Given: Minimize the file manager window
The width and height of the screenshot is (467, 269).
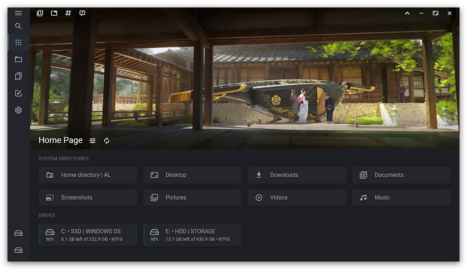Looking at the screenshot, I should (x=421, y=13).
